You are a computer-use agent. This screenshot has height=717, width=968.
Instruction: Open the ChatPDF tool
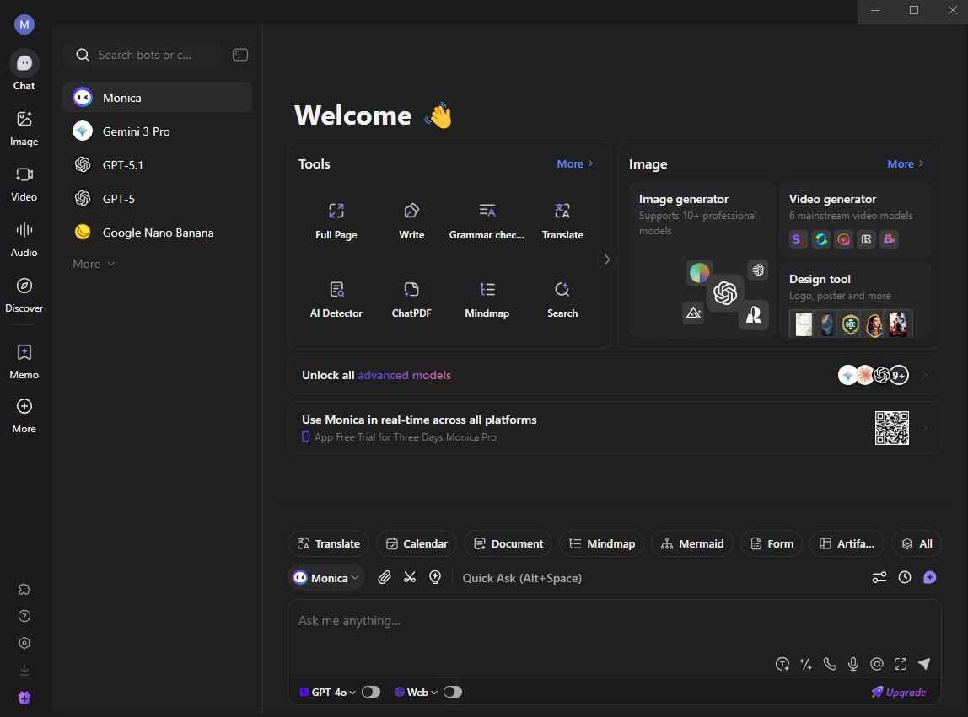(x=411, y=299)
